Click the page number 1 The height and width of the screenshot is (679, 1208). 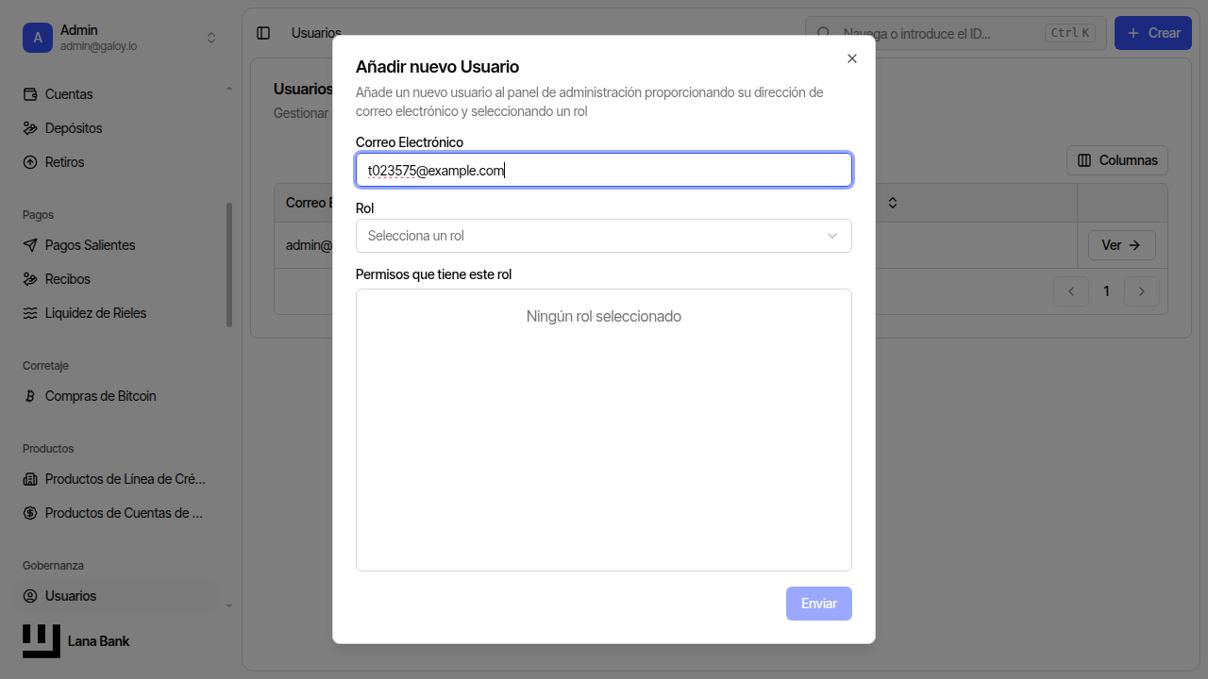1107,291
